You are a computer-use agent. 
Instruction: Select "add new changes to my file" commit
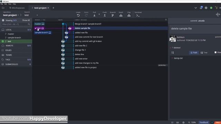(87, 63)
